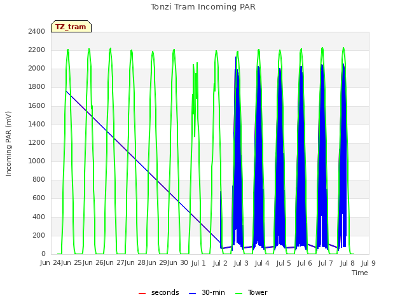Viewport: 407px width, 305px height.
Task: Click the green Tower legend marker
Action: [x=239, y=294]
